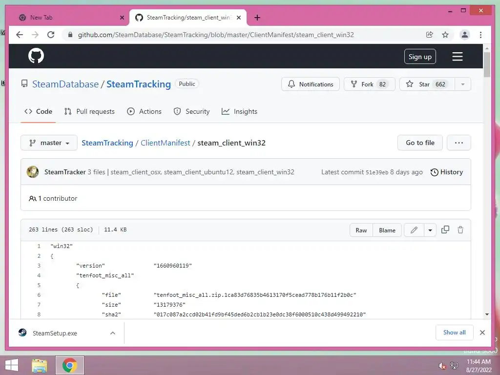Open the Actions tab
Viewport: 500px width, 375px height.
click(x=144, y=111)
